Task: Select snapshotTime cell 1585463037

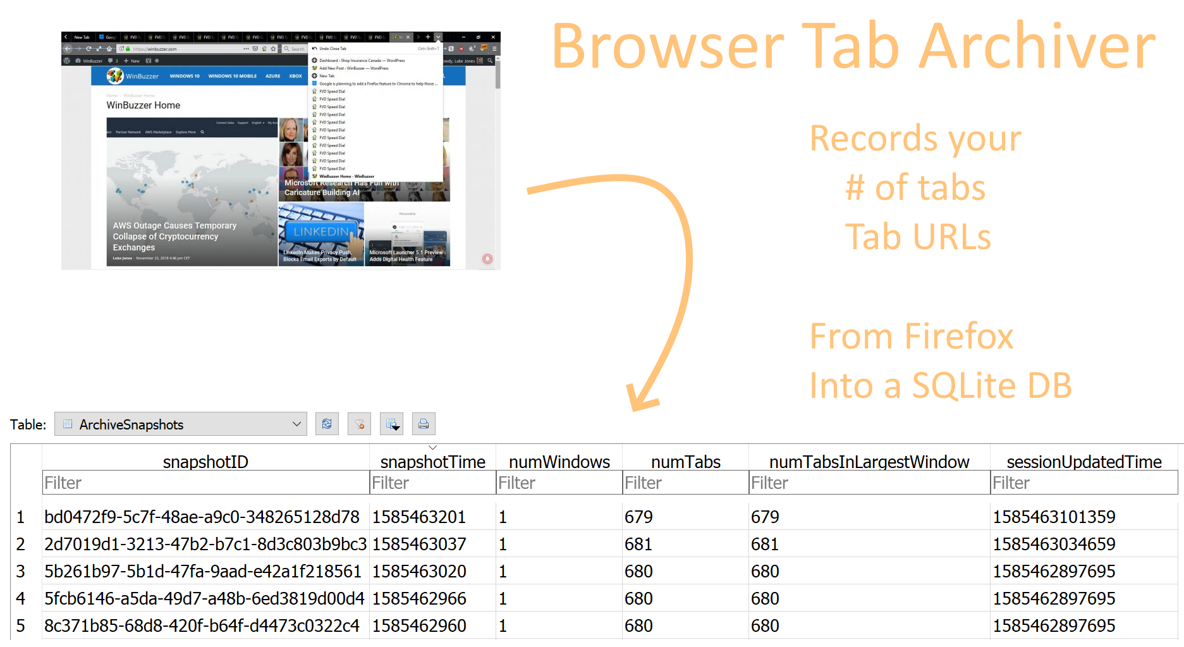Action: (433, 544)
